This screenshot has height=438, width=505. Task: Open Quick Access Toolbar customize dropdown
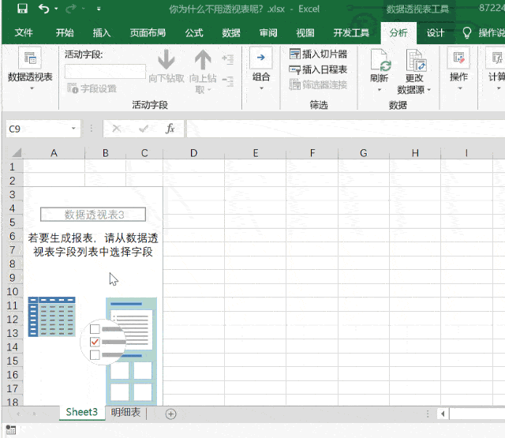click(x=99, y=9)
